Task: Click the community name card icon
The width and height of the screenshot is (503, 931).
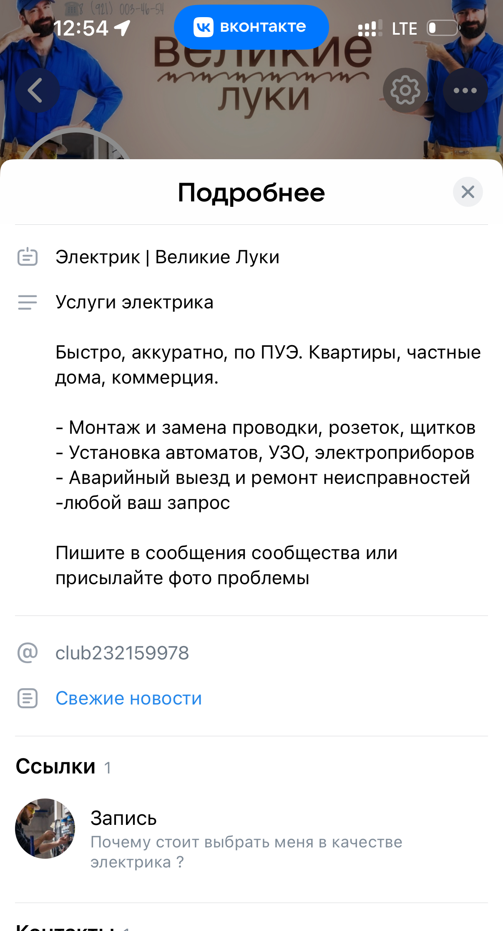Action: tap(28, 257)
